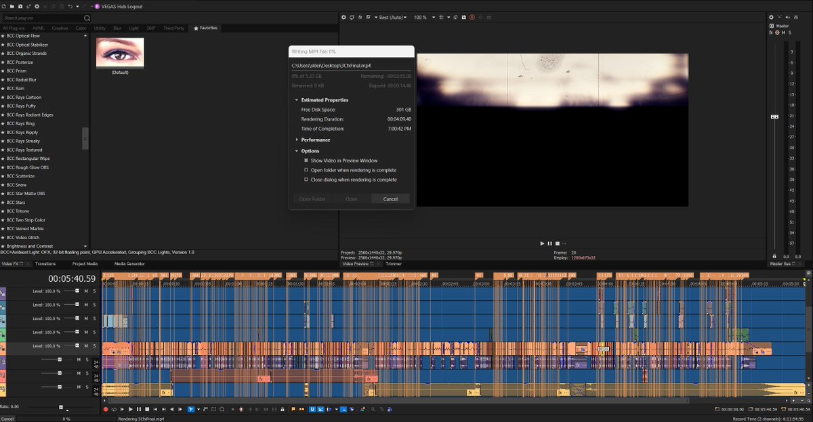Toggle the Enable Snapping magnet icon
This screenshot has height=422, width=813.
click(x=312, y=409)
